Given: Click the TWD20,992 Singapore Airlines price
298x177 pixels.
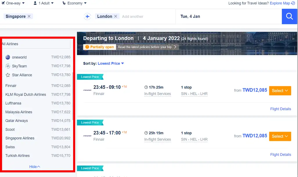Looking at the screenshot, I should point(61,138).
